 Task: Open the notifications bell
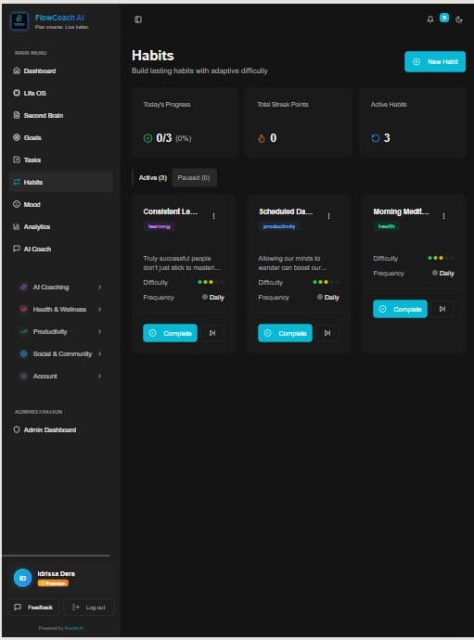click(x=430, y=19)
